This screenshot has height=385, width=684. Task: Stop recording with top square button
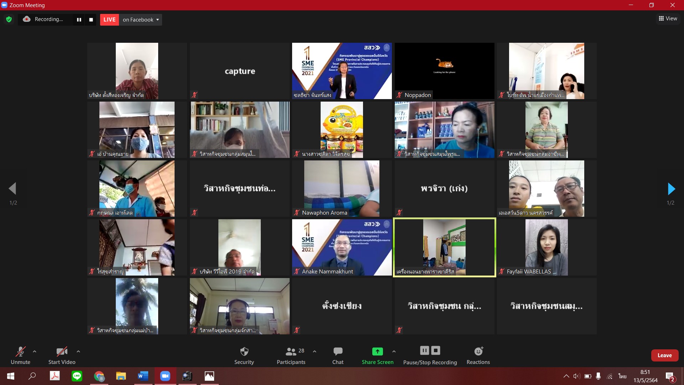point(91,20)
